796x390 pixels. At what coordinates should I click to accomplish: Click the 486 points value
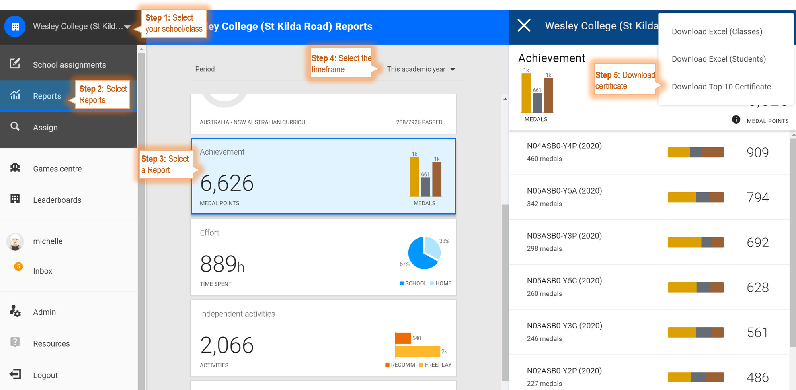[x=757, y=377]
